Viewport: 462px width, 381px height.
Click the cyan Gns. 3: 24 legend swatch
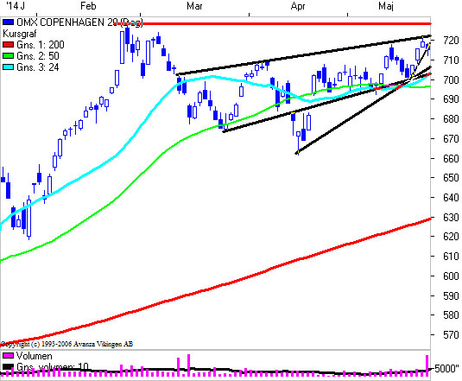click(9, 67)
